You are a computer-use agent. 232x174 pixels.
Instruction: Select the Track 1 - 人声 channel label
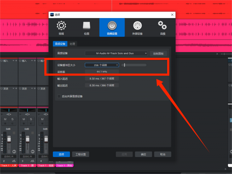9,165
